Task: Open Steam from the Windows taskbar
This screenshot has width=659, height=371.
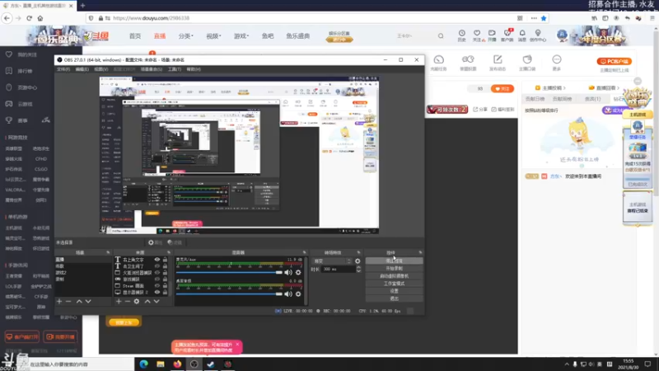Action: (x=211, y=364)
